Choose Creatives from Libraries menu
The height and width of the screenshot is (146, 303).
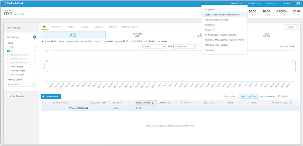(210, 9)
